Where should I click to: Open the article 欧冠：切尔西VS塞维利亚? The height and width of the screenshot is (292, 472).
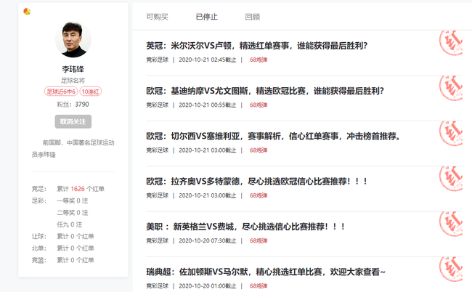[274, 137]
